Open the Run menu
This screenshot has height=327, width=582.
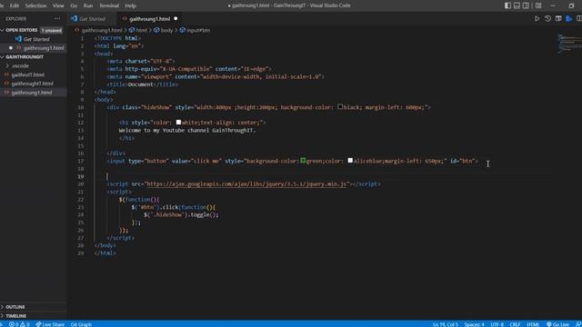pos(88,5)
